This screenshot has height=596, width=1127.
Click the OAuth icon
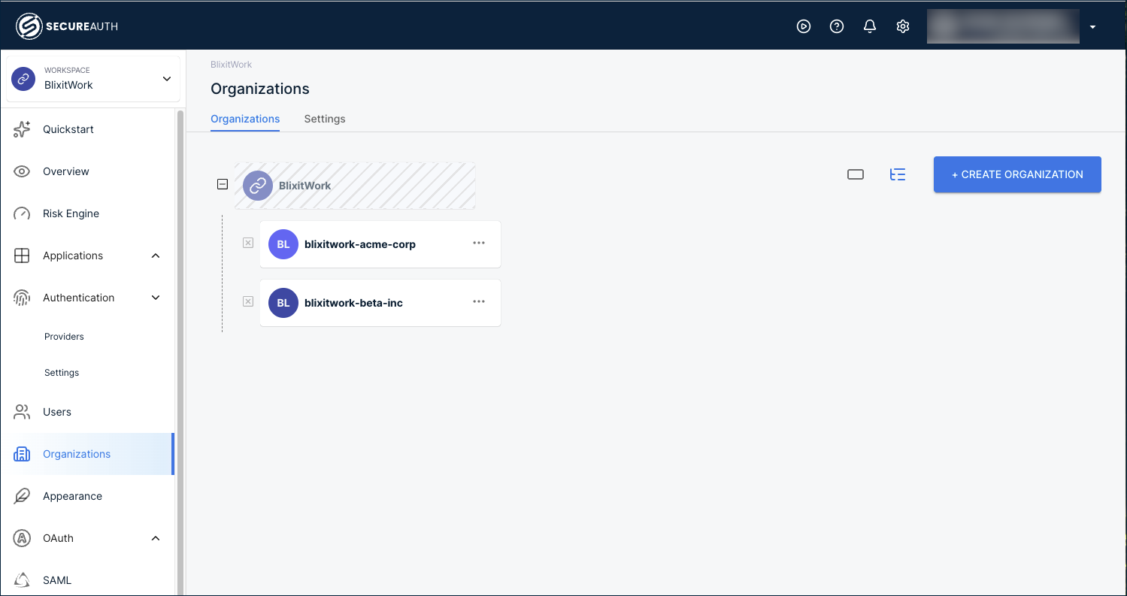pos(22,538)
